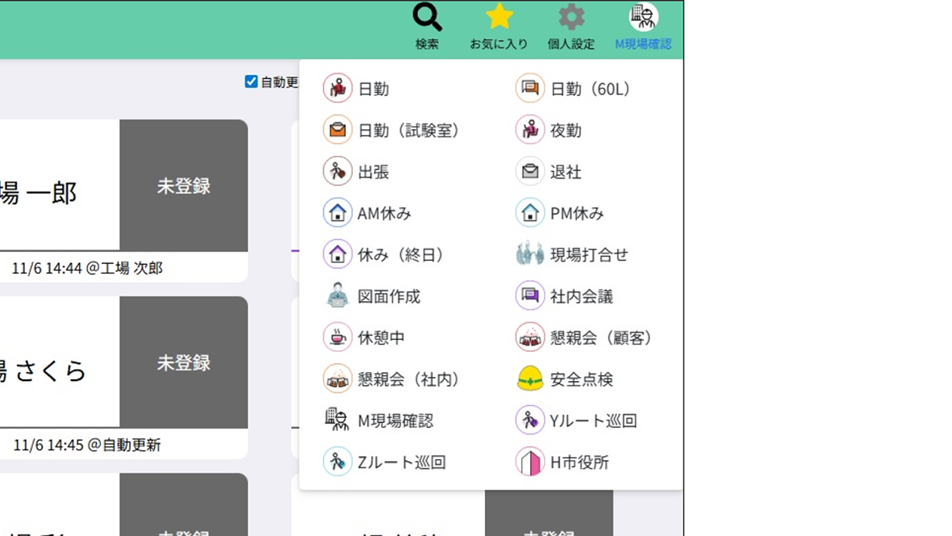952x536 pixels.
Task: Open personal settings gear icon
Action: click(571, 17)
